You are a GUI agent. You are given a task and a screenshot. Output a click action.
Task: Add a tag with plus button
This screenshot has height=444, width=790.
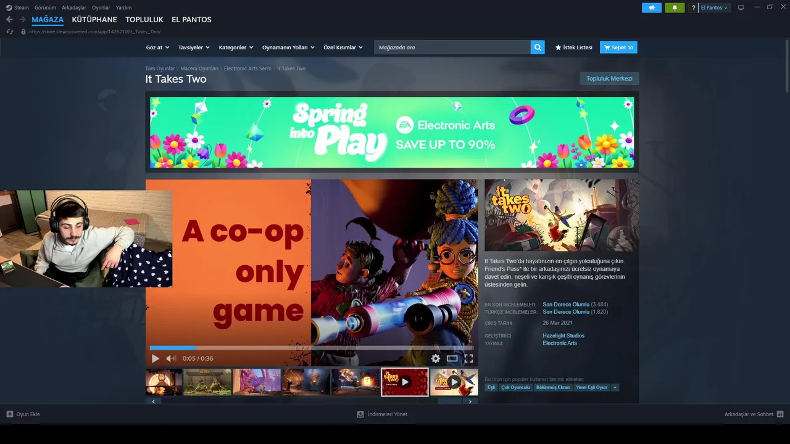615,387
